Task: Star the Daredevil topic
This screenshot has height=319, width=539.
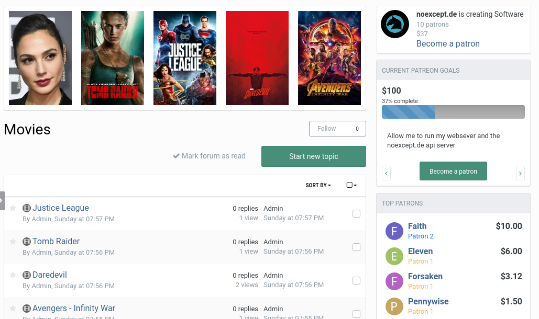Action: click(13, 275)
